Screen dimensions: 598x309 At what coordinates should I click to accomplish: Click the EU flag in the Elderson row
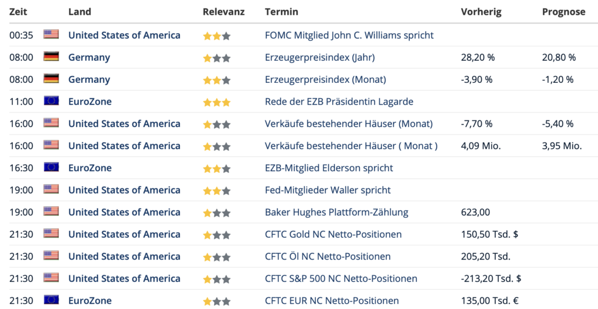[x=51, y=168]
